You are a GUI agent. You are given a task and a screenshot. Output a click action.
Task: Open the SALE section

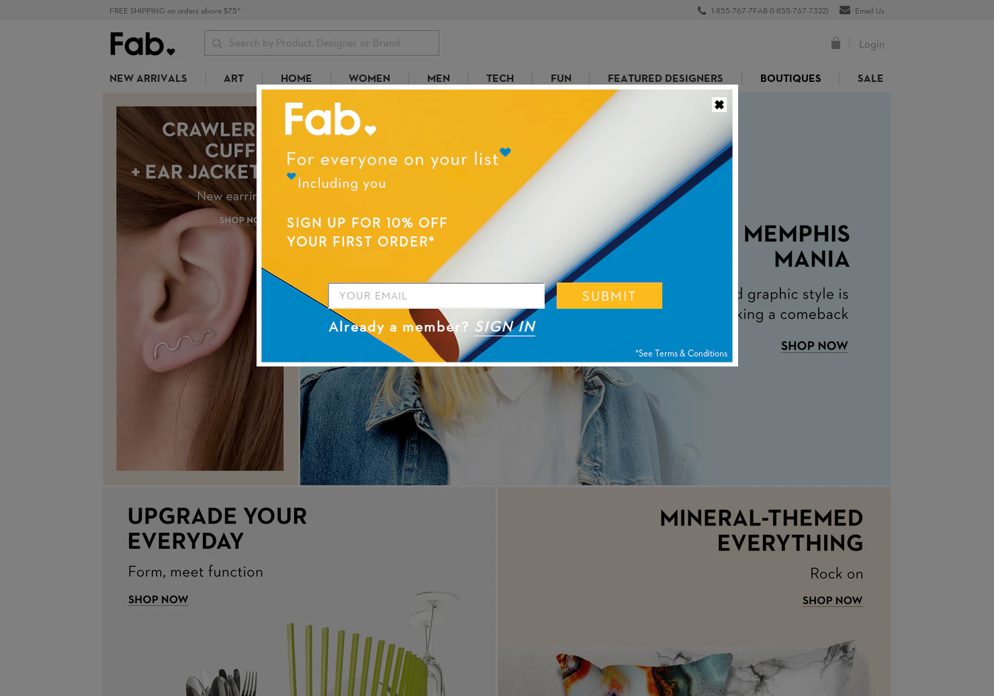870,79
